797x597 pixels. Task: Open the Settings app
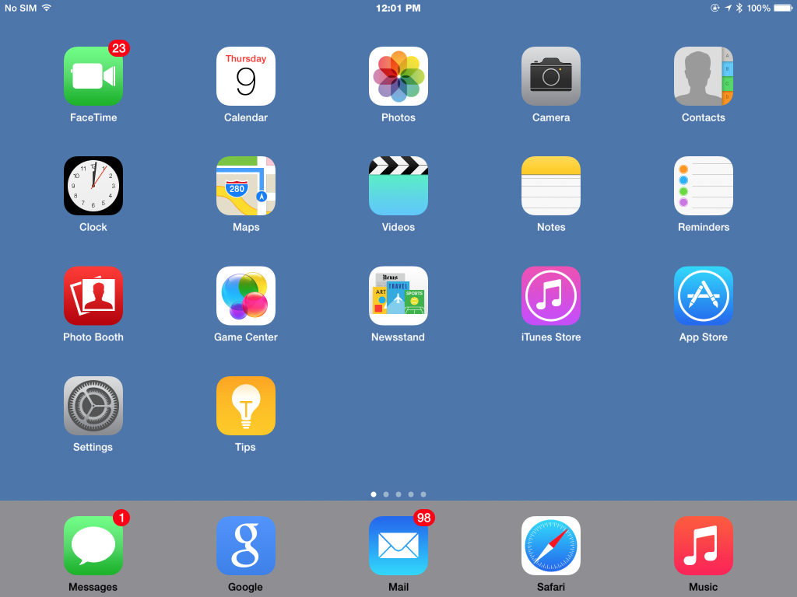click(x=93, y=406)
